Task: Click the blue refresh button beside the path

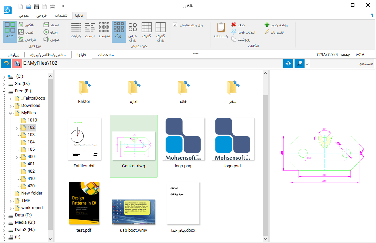Action: tap(288, 64)
